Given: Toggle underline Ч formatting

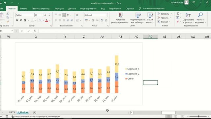Looking at the screenshot, I should click(x=25, y=20).
